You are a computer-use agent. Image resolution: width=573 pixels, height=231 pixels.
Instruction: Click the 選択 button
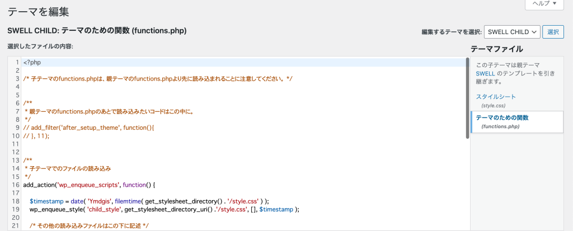pyautogui.click(x=553, y=32)
